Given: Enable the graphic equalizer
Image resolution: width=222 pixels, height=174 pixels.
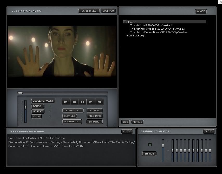Looking at the screenshot, I should click(149, 154).
